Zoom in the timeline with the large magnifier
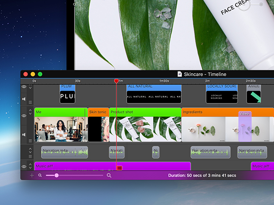The width and height of the screenshot is (274, 205). (109, 175)
